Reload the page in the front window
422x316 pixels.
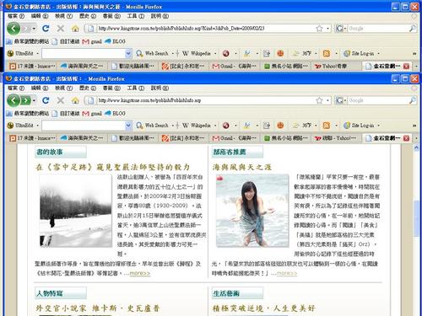[x=46, y=100]
